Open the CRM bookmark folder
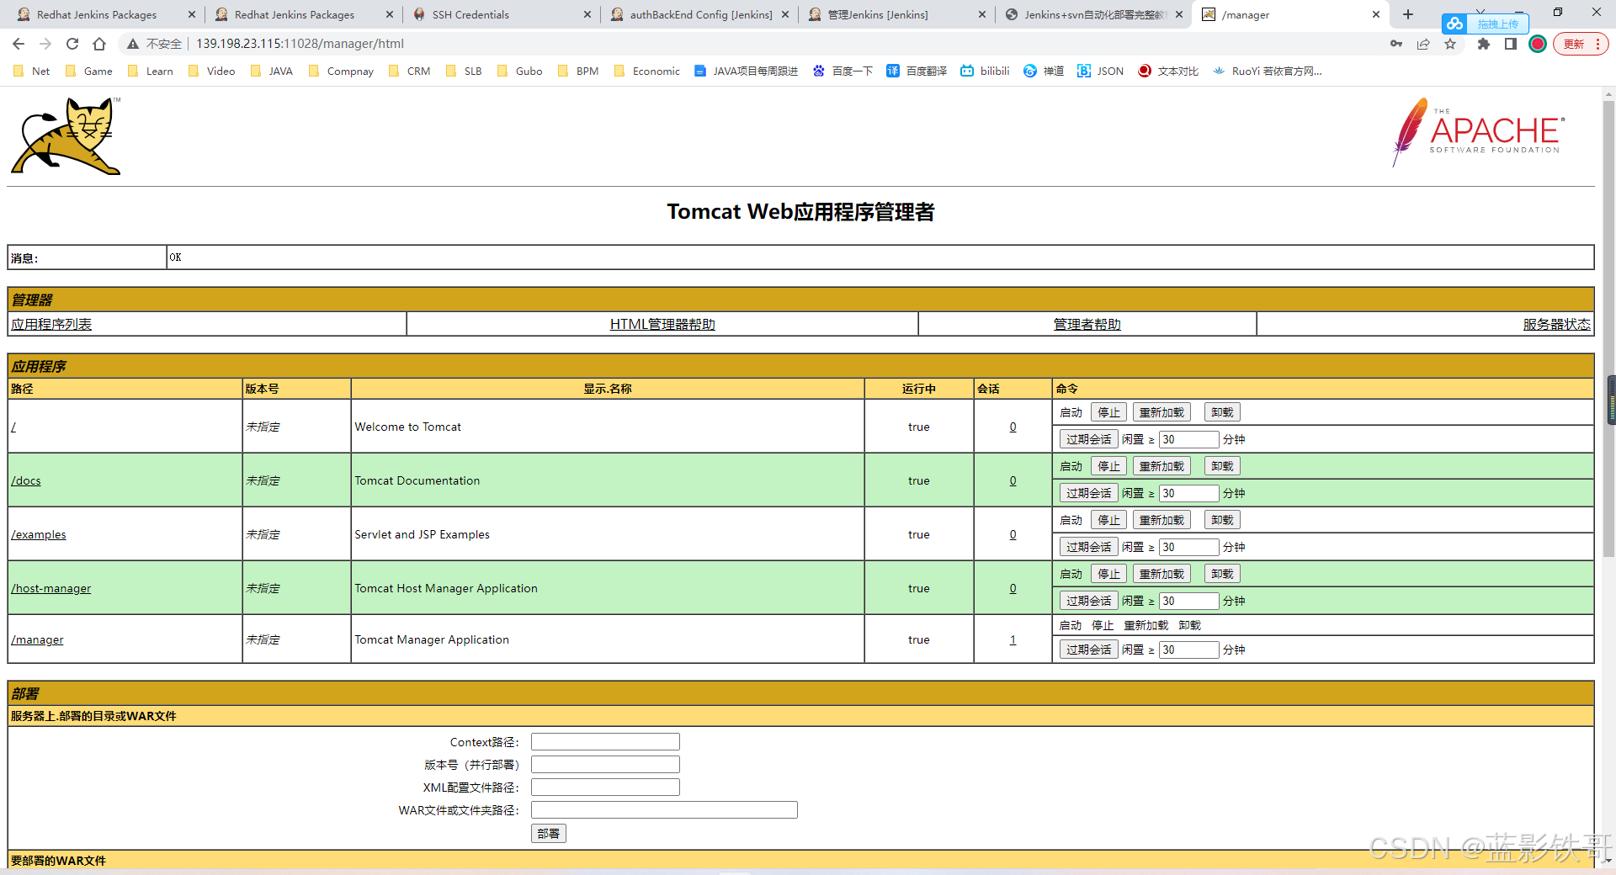 (x=409, y=72)
